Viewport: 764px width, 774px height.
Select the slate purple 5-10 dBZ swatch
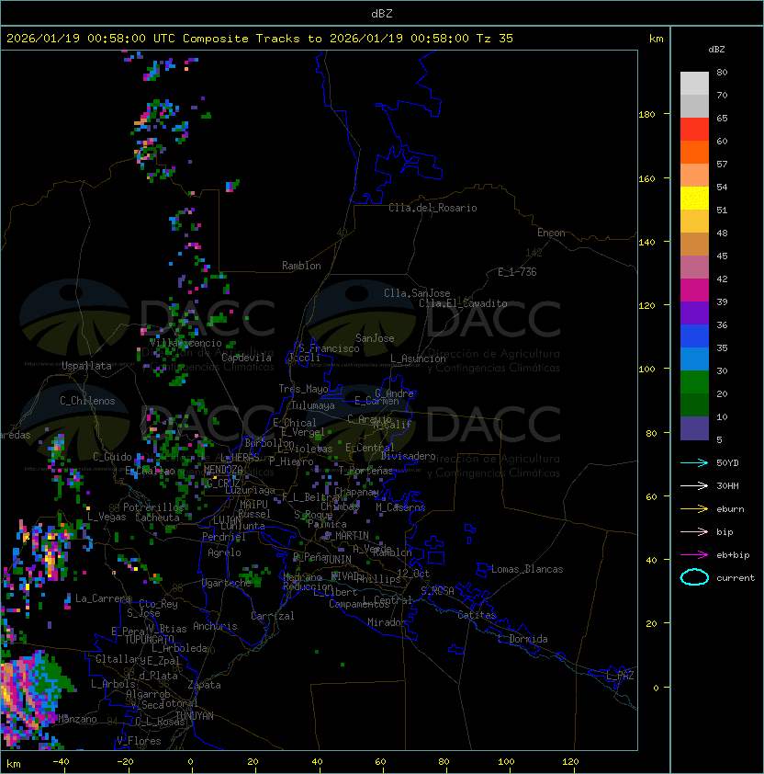click(x=694, y=428)
